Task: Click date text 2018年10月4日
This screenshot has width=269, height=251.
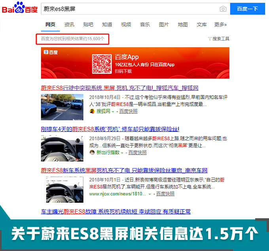Action: pos(105,97)
